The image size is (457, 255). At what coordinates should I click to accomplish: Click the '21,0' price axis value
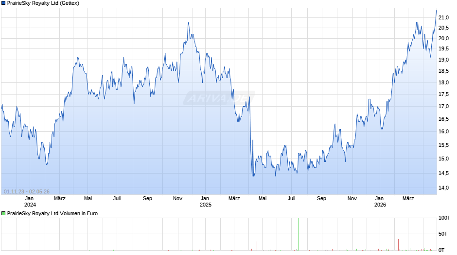(x=443, y=18)
